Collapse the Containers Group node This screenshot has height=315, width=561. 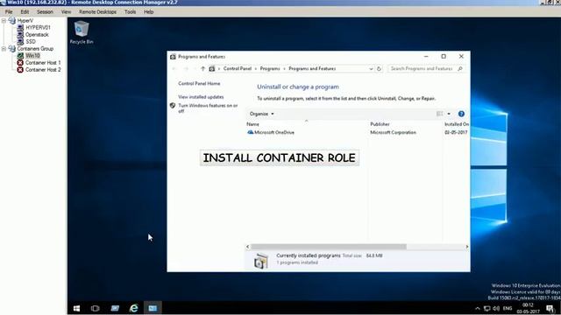(x=4, y=49)
